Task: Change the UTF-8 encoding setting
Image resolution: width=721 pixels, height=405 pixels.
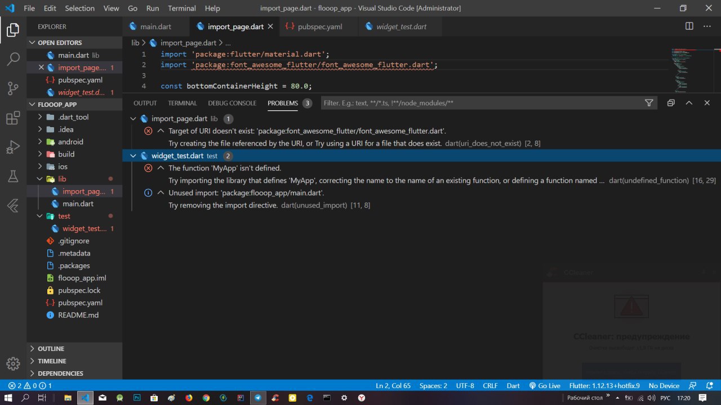Action: 465,386
